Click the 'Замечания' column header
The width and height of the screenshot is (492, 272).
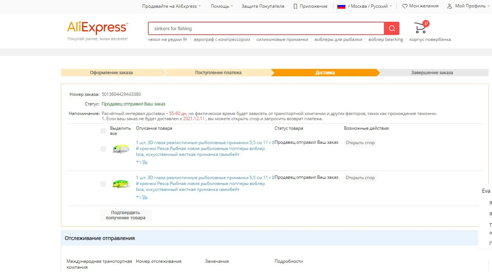[x=217, y=261]
